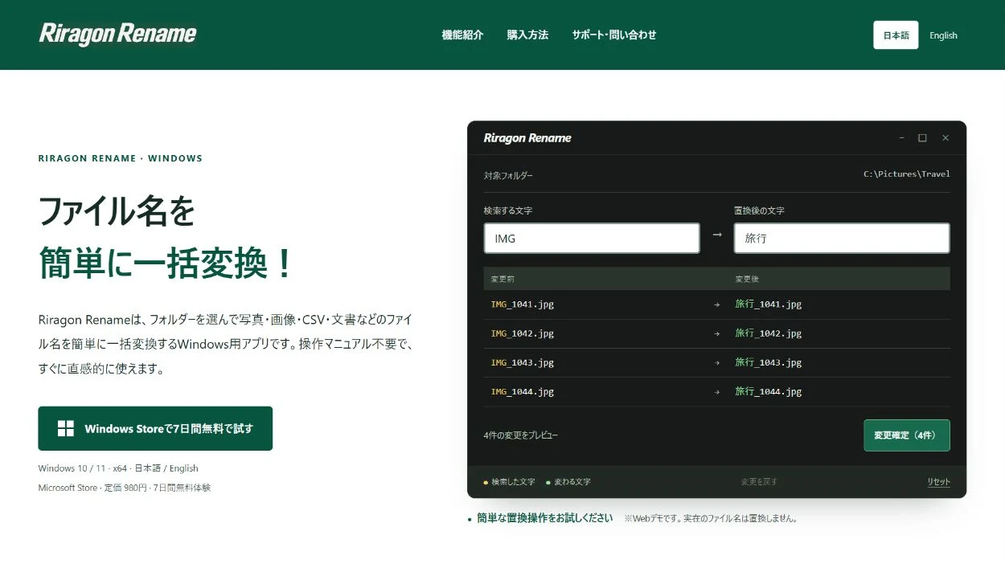Click the arrow in the IMG_1041.jpg row
This screenshot has width=1005, height=572.
tap(717, 304)
